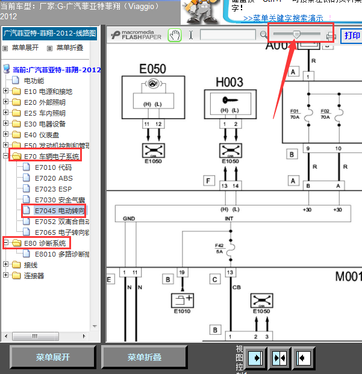Screen dimensions: 362x374
Task: Click the FlashPaper printer icon
Action: (331, 36)
